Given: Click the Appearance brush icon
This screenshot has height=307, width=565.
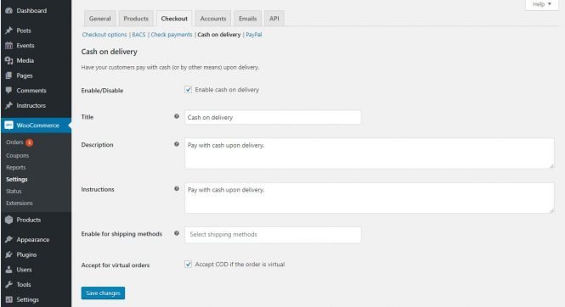Looking at the screenshot, I should 8,240.
